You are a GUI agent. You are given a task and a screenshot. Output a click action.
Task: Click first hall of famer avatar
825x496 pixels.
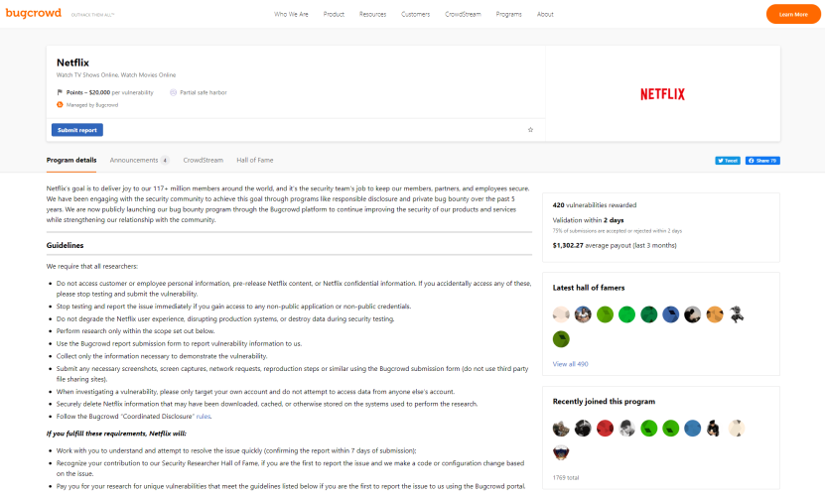pyautogui.click(x=561, y=314)
